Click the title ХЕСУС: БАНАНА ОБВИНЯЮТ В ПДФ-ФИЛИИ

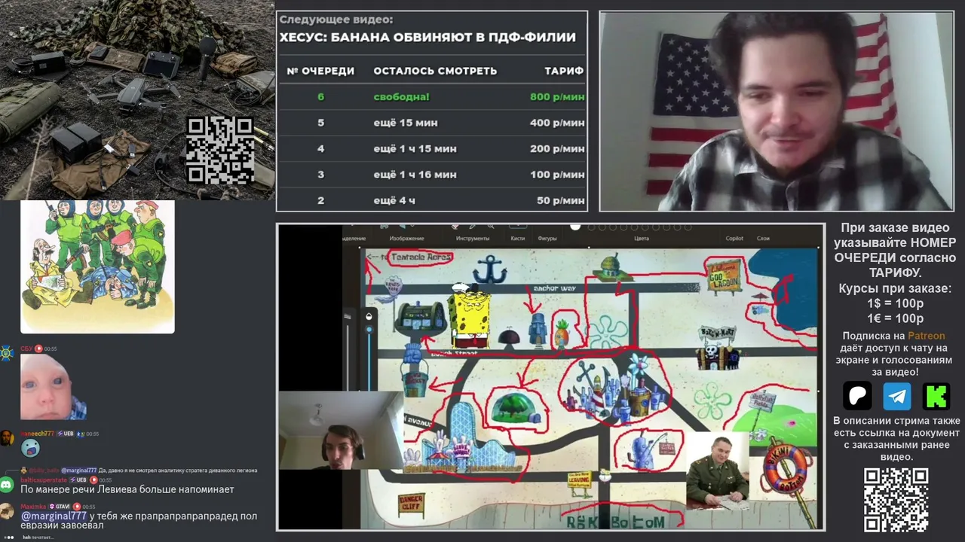click(x=427, y=37)
